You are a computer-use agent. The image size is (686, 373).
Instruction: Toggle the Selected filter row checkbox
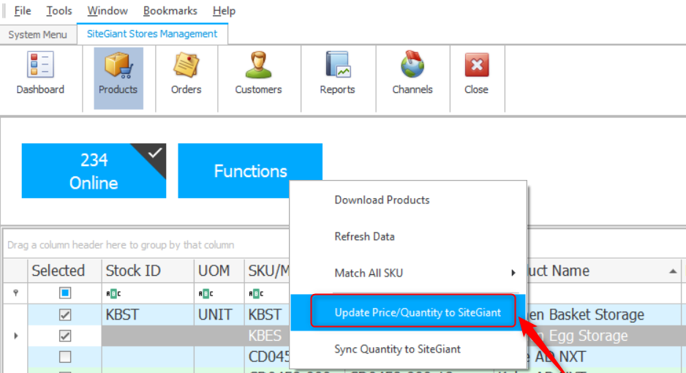click(65, 293)
